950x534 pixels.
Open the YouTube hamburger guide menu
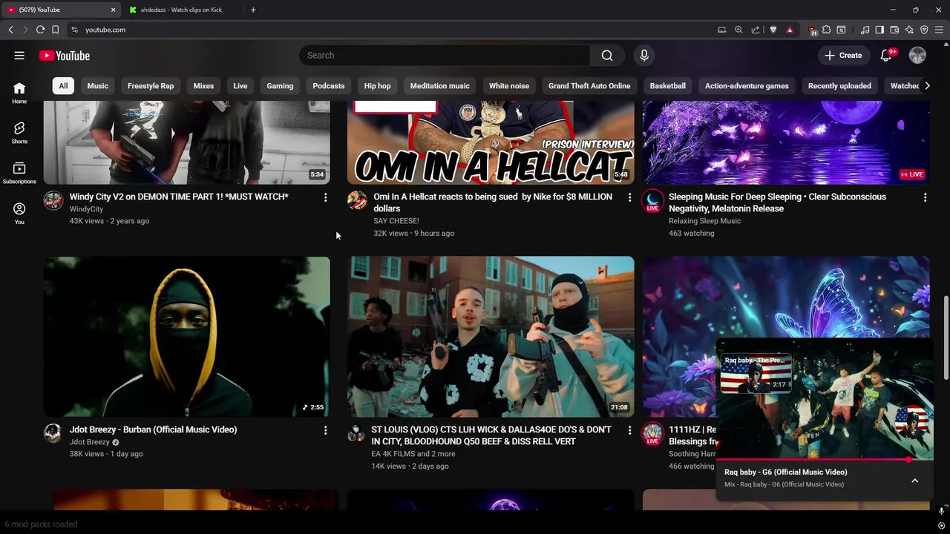pos(19,56)
